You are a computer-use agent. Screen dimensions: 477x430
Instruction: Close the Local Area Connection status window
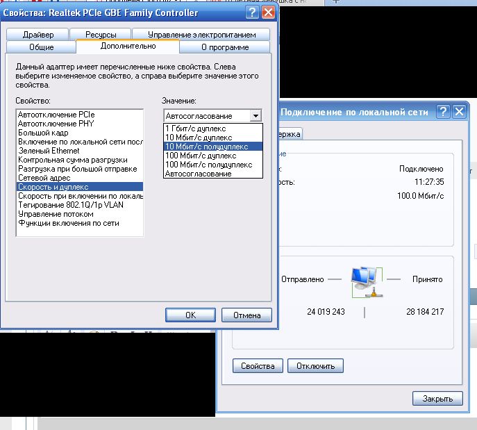pyautogui.click(x=459, y=112)
